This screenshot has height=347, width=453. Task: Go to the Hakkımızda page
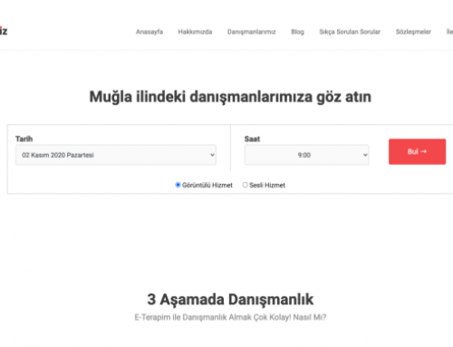[x=195, y=32]
